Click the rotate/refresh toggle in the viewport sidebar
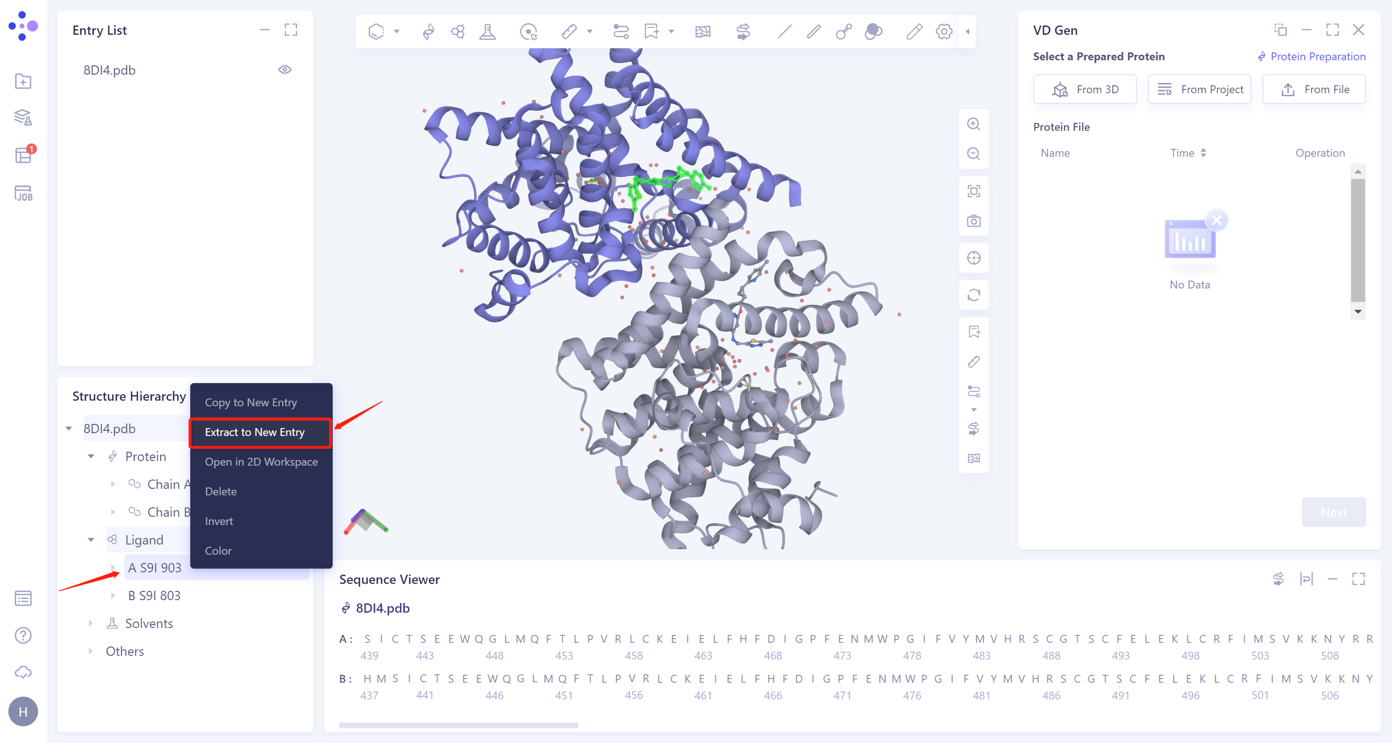Screen dimensions: 1392x743 973,295
